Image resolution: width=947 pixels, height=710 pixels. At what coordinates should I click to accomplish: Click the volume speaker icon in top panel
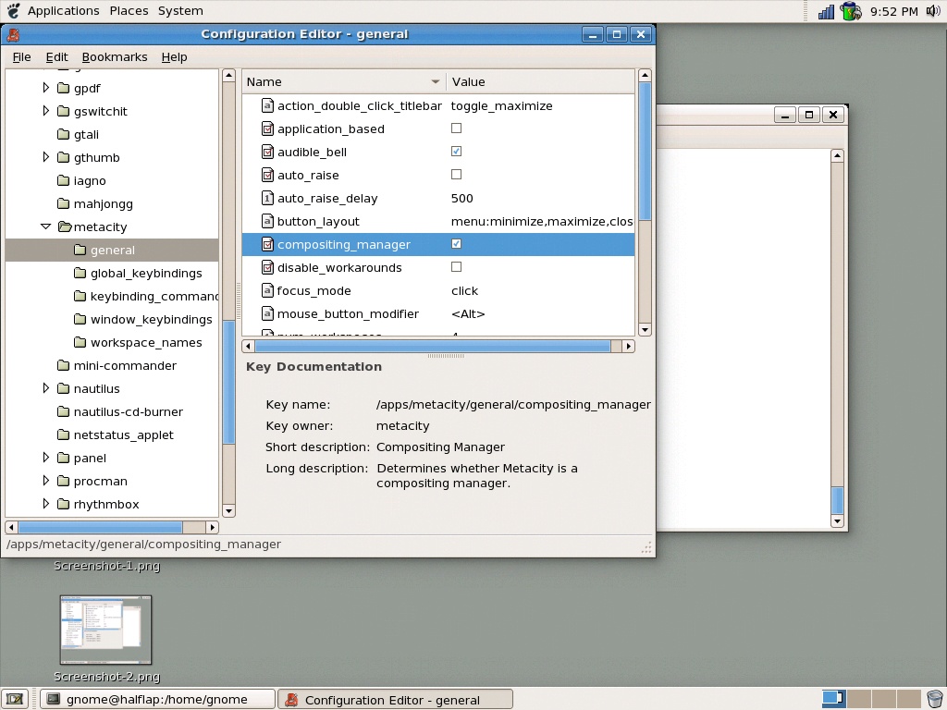point(933,11)
